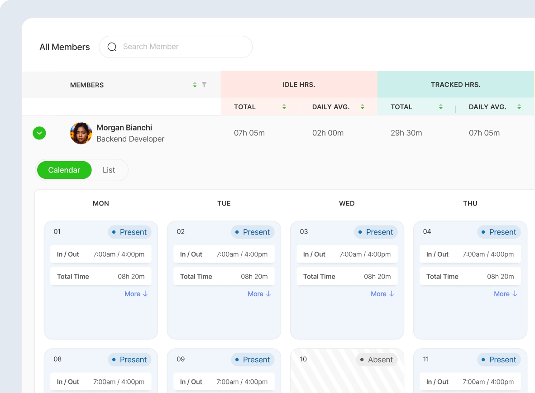
Task: Click the Members column filter icon
Action: coord(204,85)
